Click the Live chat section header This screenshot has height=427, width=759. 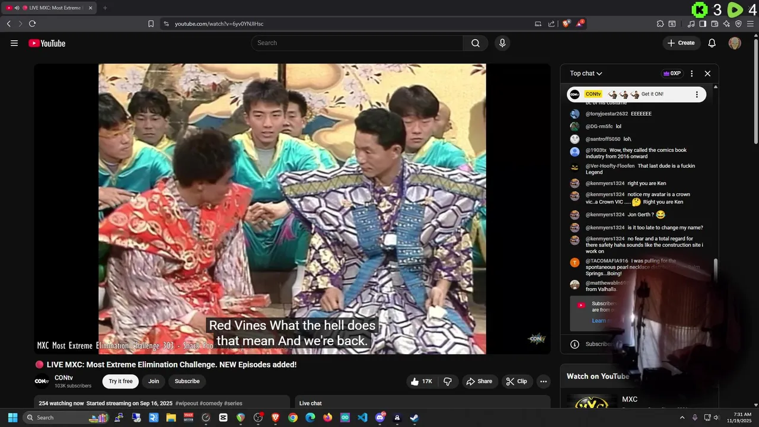(x=311, y=403)
